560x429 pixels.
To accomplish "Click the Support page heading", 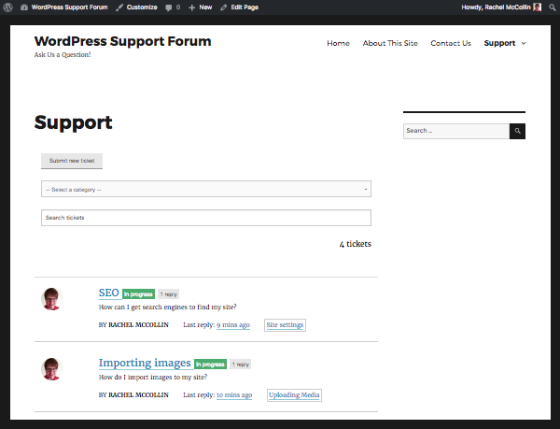I will tap(73, 122).
